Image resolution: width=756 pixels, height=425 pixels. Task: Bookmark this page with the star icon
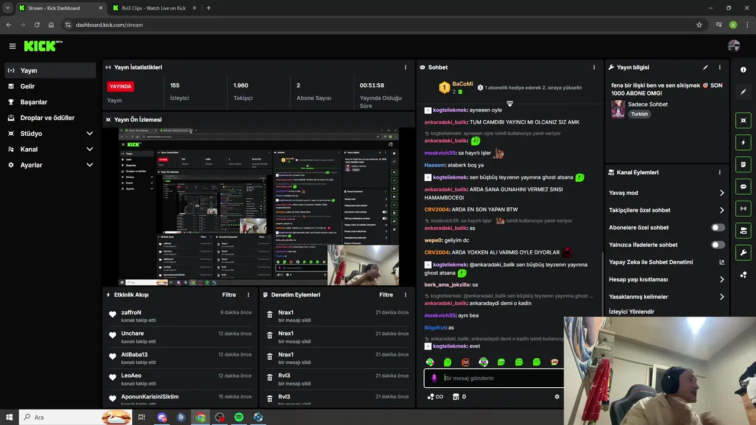(699, 25)
